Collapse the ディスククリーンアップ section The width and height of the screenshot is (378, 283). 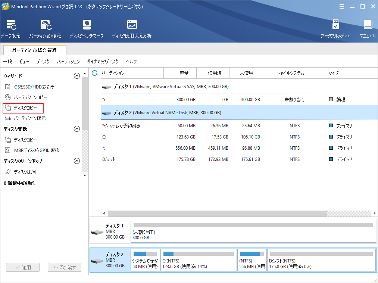click(77, 161)
